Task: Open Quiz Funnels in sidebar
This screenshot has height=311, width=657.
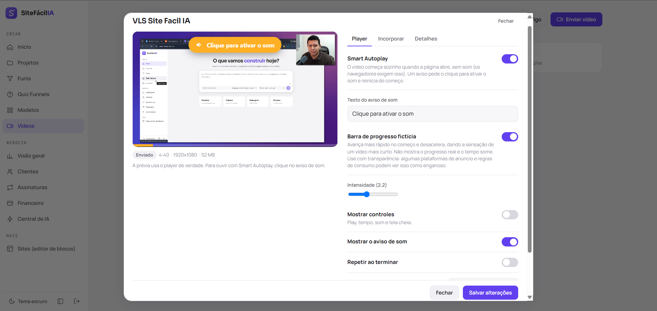Action: tap(43, 94)
